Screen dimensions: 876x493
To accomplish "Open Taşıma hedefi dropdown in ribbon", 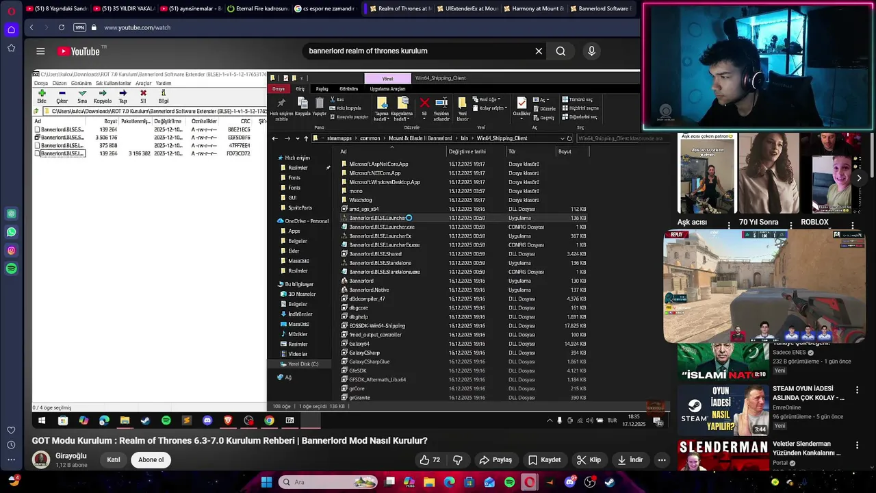I will [x=382, y=108].
